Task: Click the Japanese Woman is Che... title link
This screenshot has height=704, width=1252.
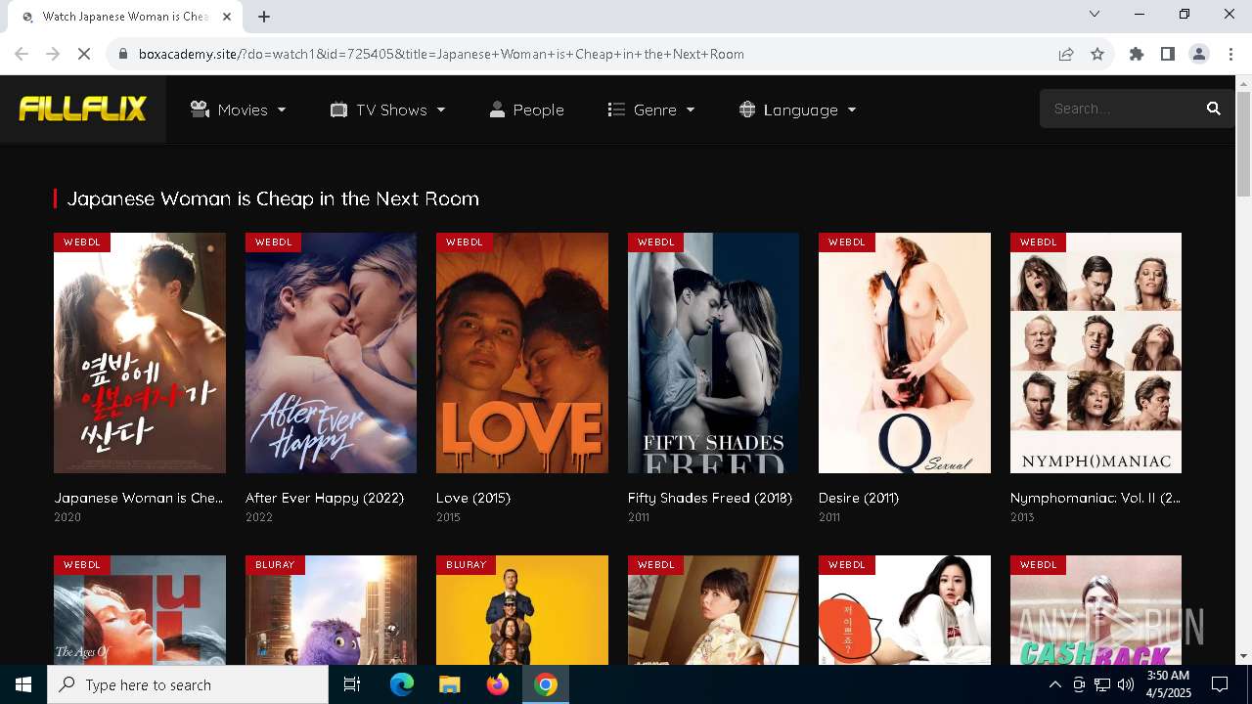Action: click(x=139, y=498)
